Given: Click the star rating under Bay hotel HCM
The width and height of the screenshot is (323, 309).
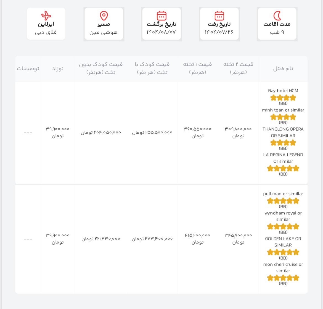Looking at the screenshot, I should click(x=283, y=98).
